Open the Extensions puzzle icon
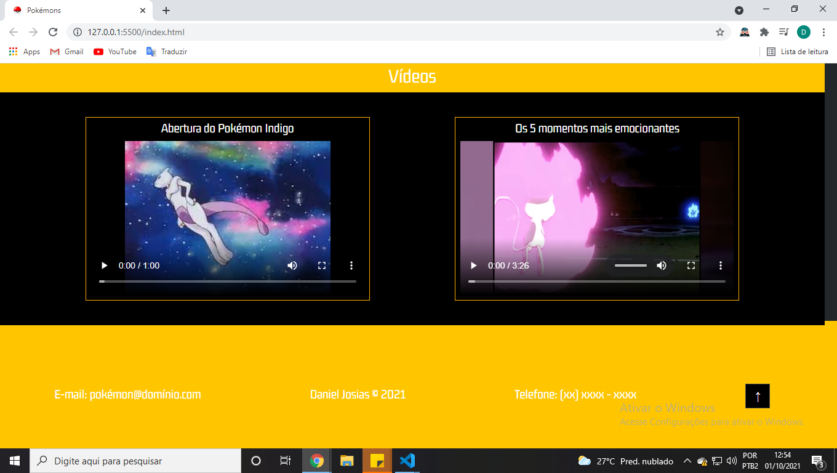The width and height of the screenshot is (837, 473). pyautogui.click(x=764, y=32)
